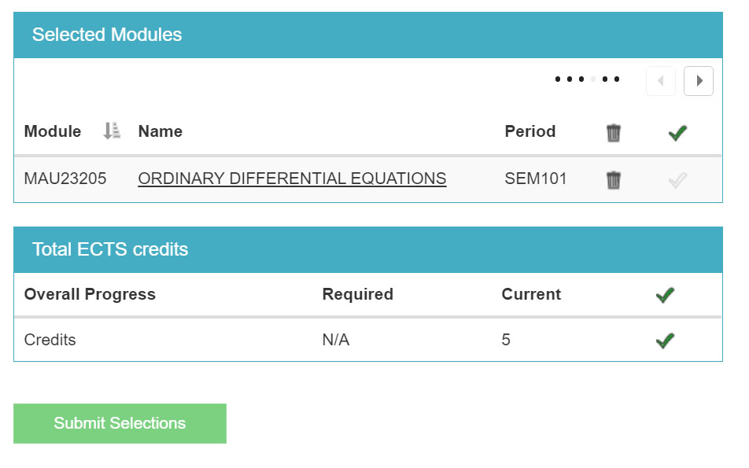Click the green checkmark beside Credits row
The width and height of the screenshot is (749, 468).
(x=665, y=340)
